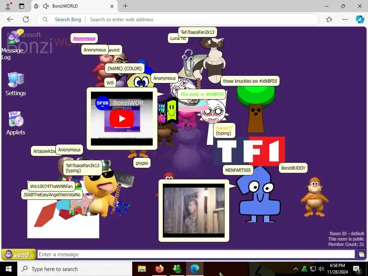
Task: Show hidden system tray icons
Action: click(296, 269)
